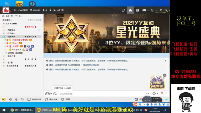Click the airplane icon in the title bar
Image resolution: width=201 pixels, height=113 pixels.
(x=55, y=10)
